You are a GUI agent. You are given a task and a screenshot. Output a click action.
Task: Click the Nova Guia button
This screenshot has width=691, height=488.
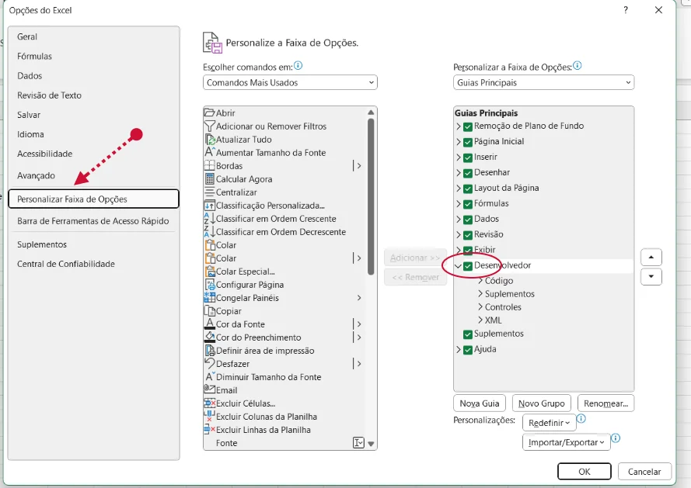tap(480, 403)
